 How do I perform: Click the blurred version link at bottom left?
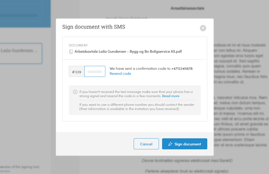tap(5, 171)
